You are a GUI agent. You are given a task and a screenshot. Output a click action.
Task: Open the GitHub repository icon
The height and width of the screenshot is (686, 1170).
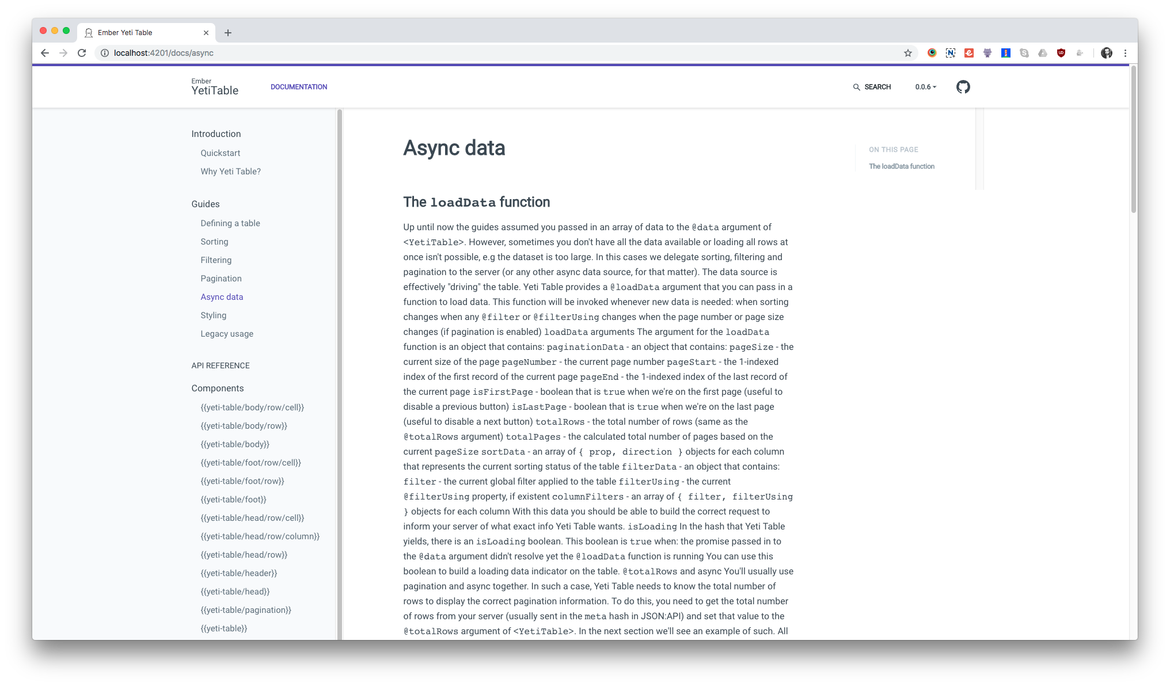(963, 87)
